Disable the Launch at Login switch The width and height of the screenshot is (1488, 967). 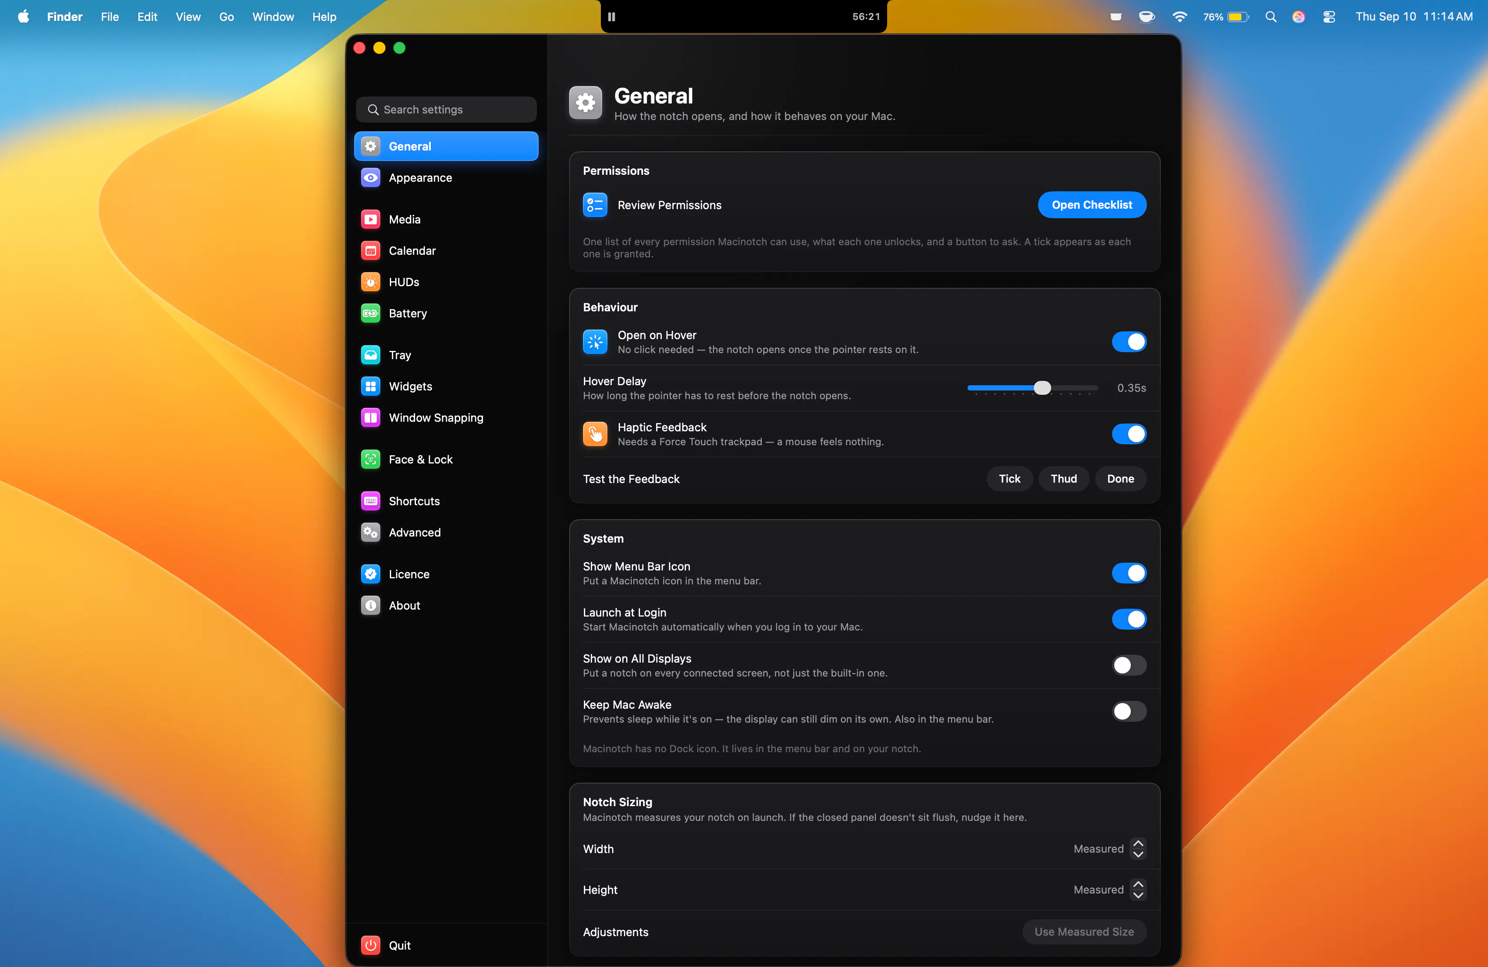(x=1129, y=619)
